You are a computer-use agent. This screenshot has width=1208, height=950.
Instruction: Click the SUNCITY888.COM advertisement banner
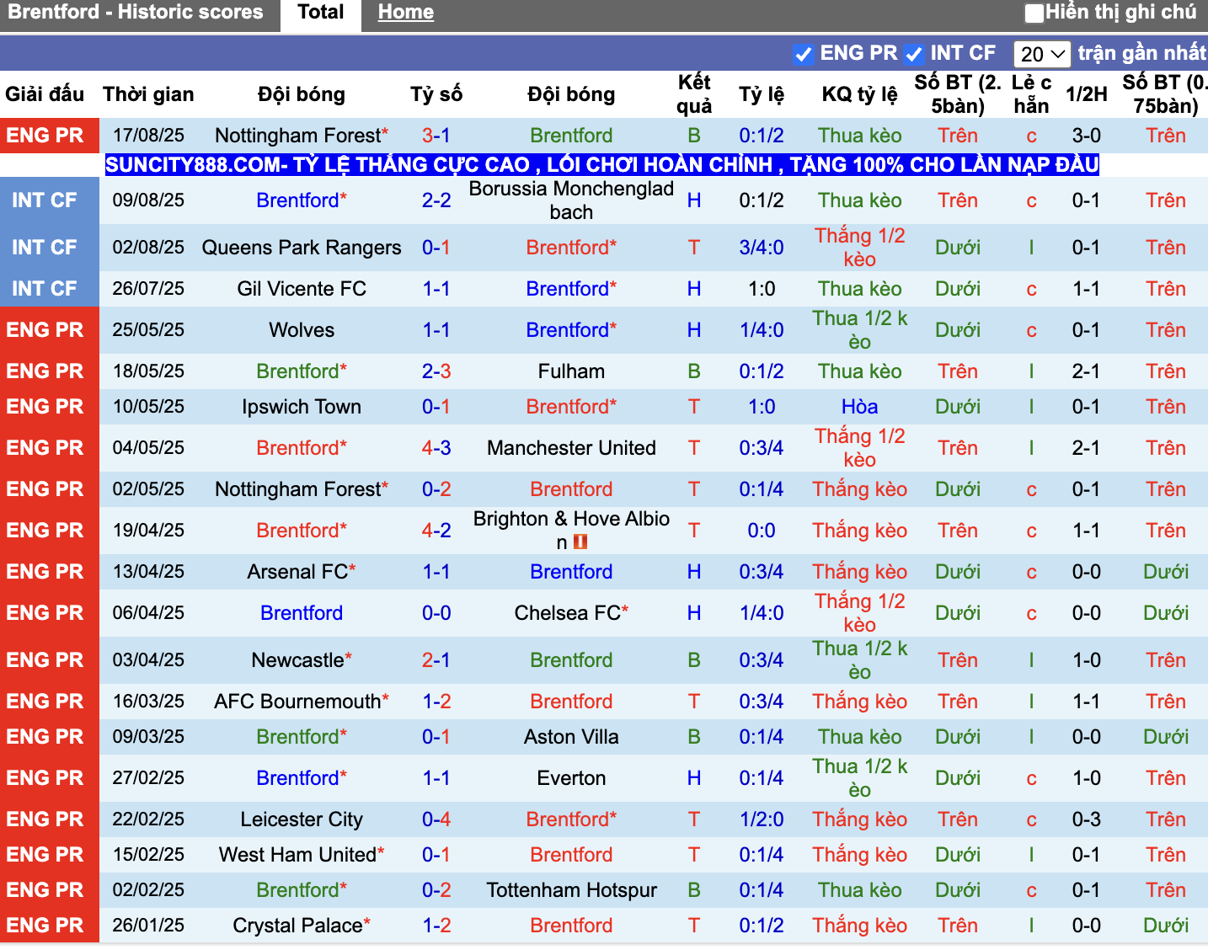coord(602,164)
